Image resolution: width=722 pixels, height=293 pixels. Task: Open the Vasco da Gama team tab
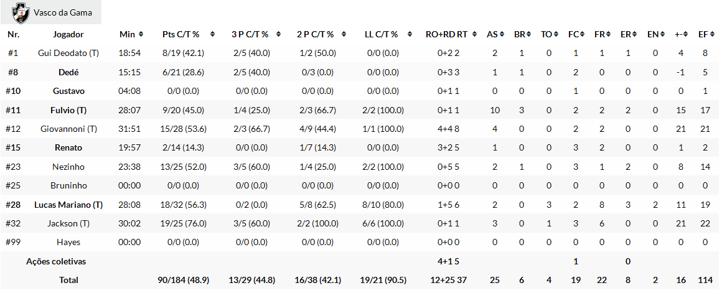[60, 12]
